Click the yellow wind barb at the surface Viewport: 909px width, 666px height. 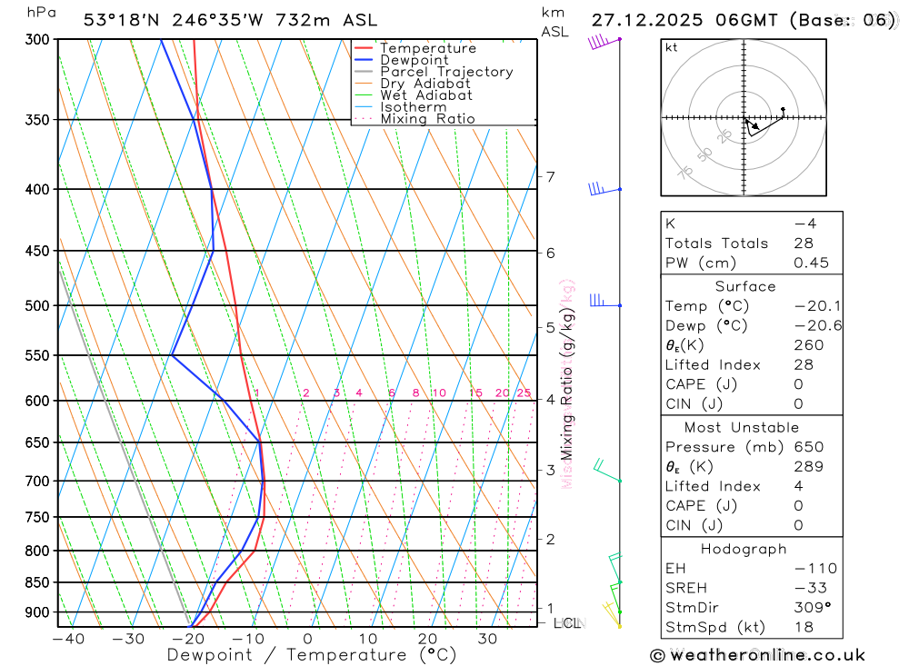click(612, 614)
